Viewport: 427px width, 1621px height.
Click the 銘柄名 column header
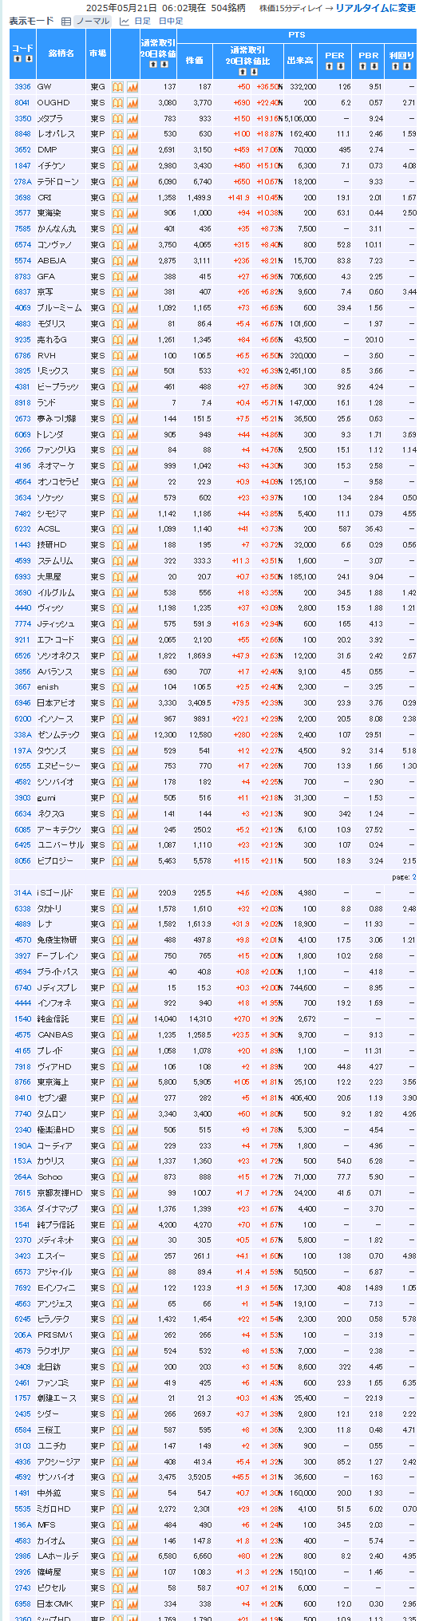(x=61, y=53)
